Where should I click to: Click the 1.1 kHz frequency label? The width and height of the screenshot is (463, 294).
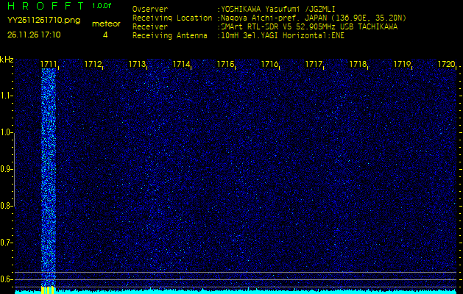coord(5,96)
